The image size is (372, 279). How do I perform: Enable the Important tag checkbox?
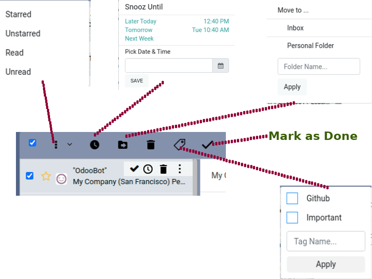292,218
